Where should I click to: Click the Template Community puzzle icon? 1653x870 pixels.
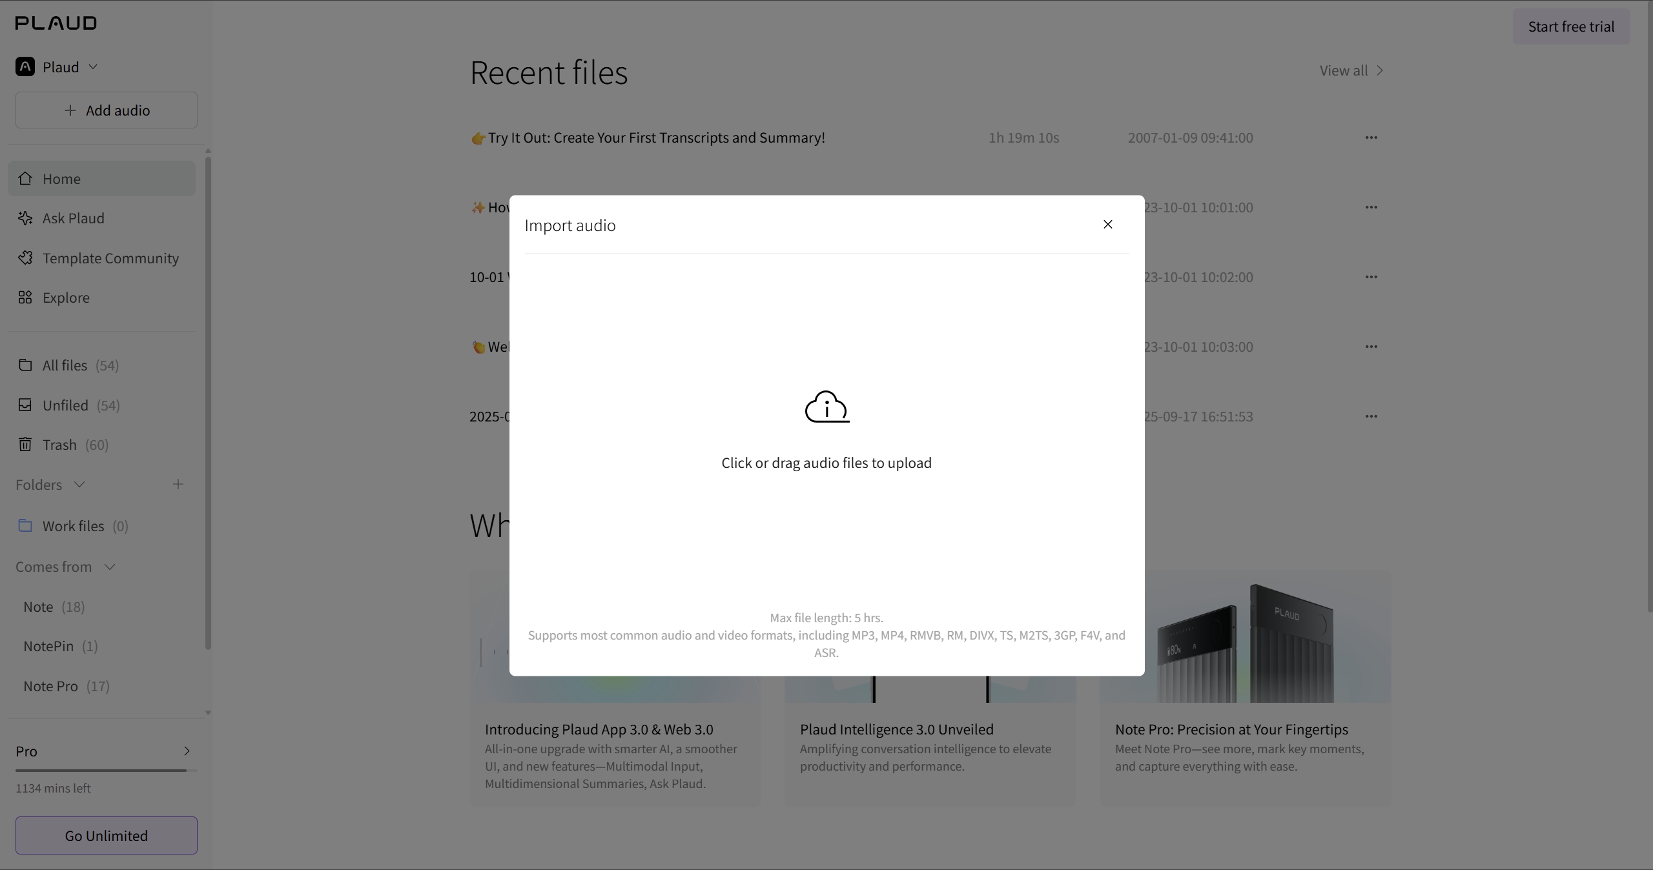coord(25,258)
